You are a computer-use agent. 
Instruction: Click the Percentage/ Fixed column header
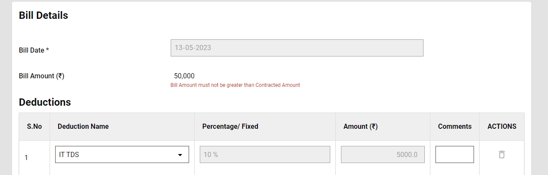230,126
